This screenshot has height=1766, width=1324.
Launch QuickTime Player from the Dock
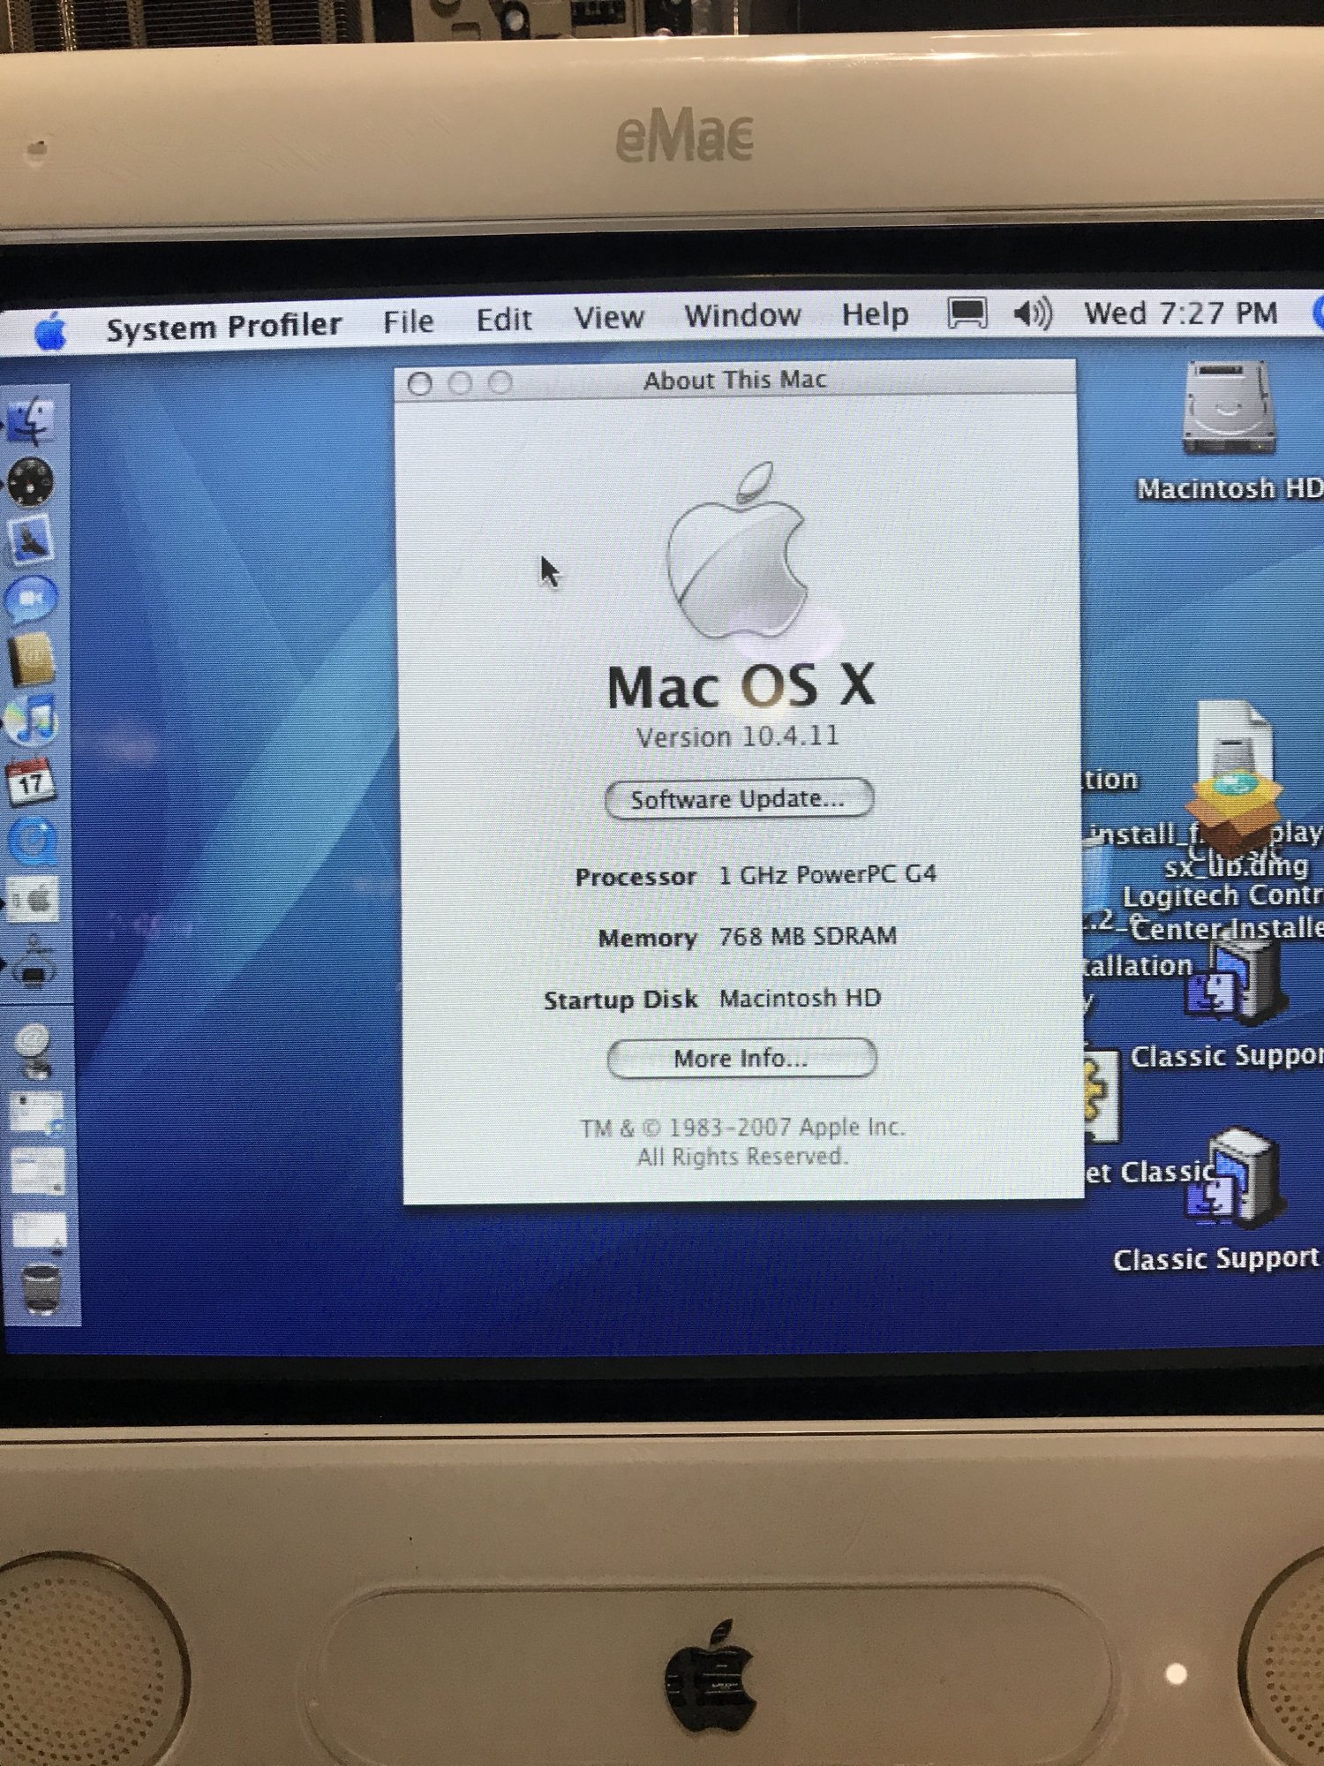click(33, 840)
